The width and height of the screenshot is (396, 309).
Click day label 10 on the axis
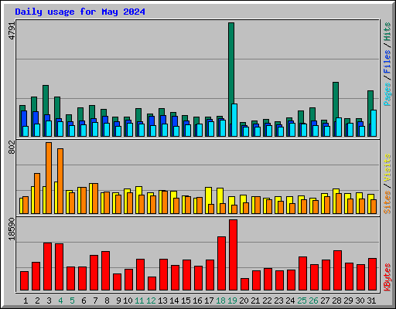point(128,301)
